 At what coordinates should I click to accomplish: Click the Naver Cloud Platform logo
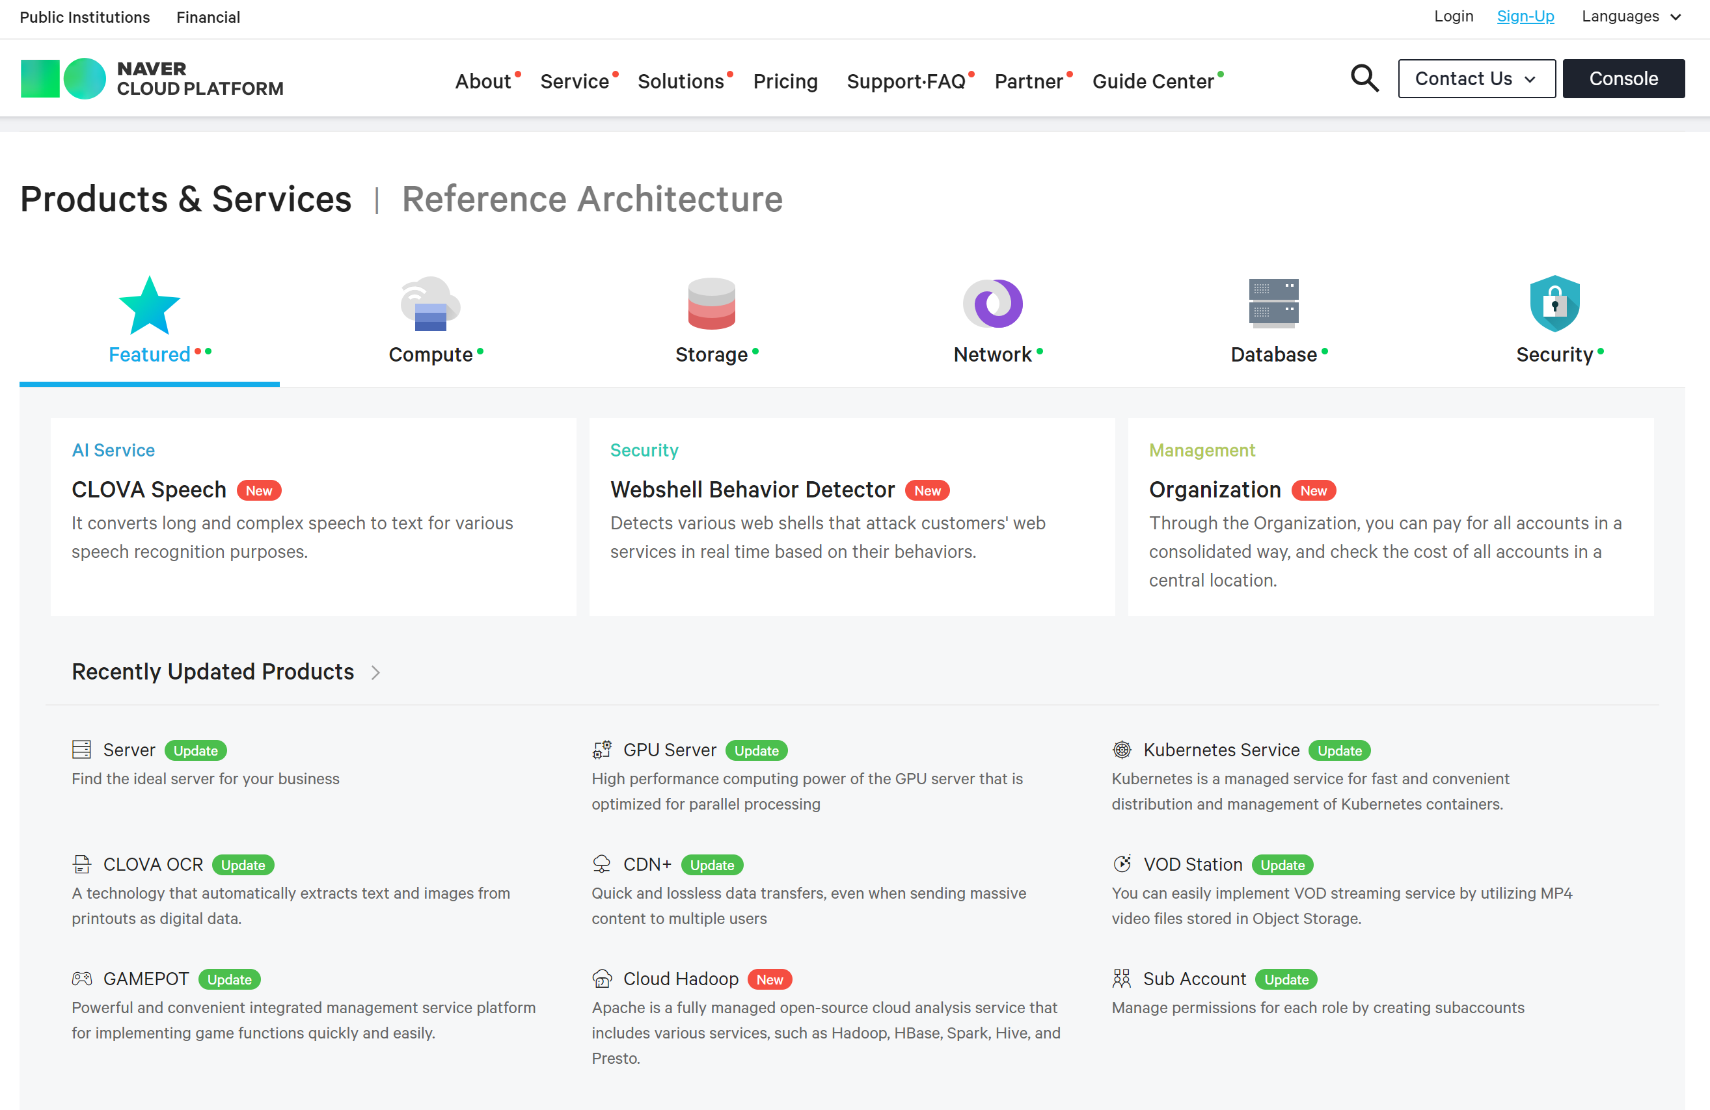pyautogui.click(x=152, y=78)
